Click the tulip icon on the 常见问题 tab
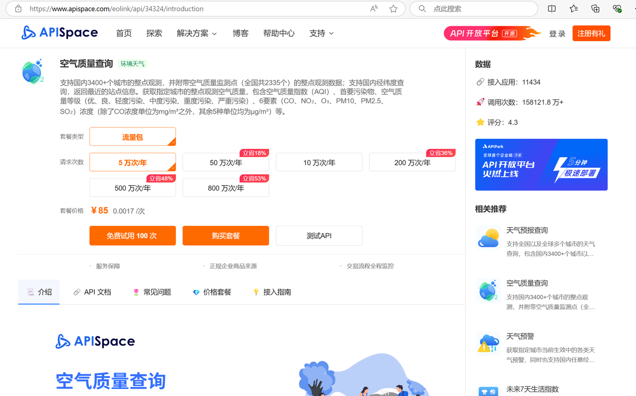Screen dimensions: 636x396 point(136,292)
